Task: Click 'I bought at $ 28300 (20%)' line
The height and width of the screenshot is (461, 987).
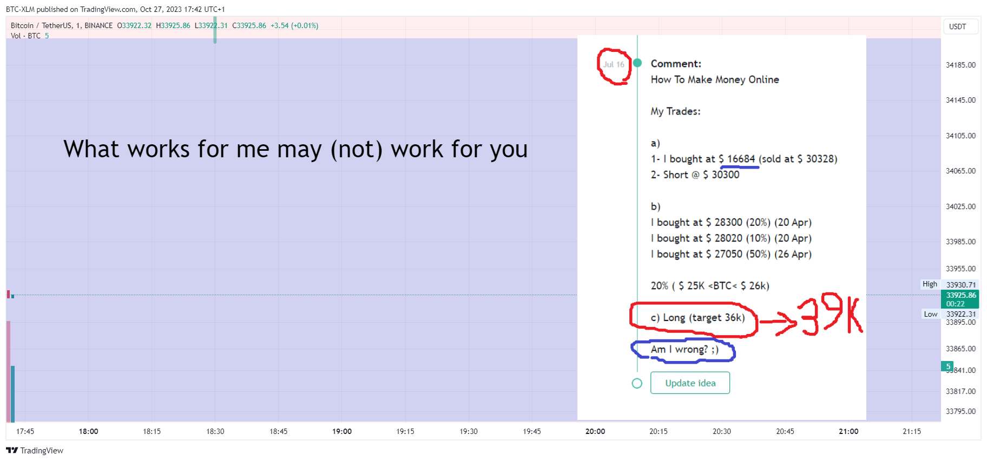Action: (x=731, y=222)
